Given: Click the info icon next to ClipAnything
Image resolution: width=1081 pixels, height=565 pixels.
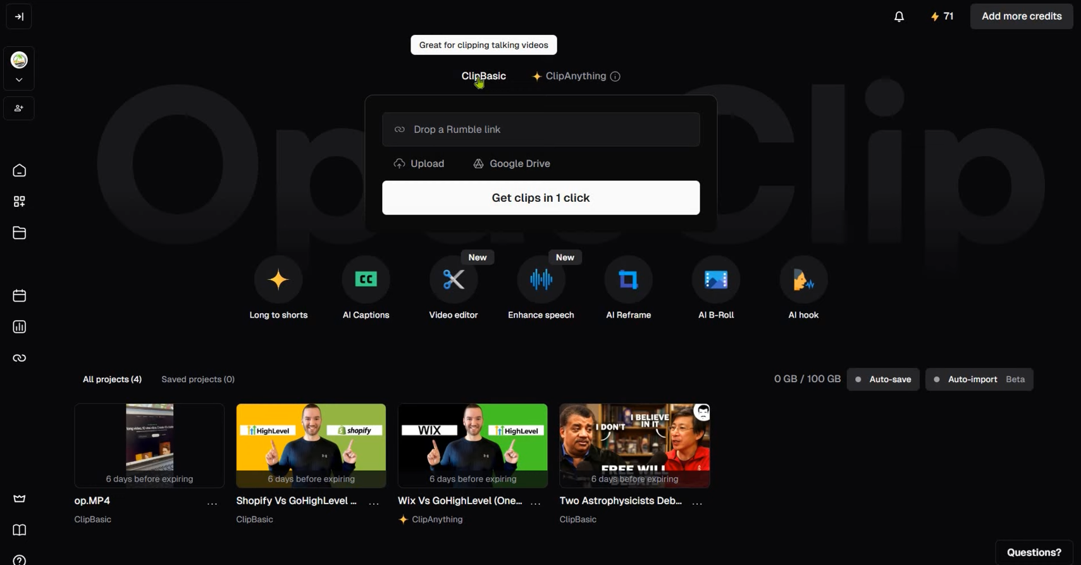Looking at the screenshot, I should pos(615,77).
